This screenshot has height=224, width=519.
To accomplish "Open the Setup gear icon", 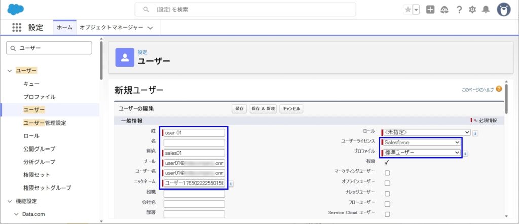I will tap(472, 10).
